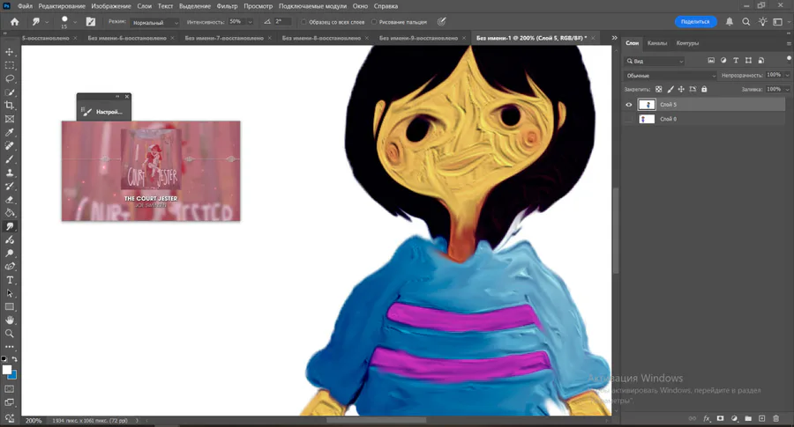Open the Непрозрачность 100% dropdown arrow
The height and width of the screenshot is (427, 794).
click(x=787, y=76)
